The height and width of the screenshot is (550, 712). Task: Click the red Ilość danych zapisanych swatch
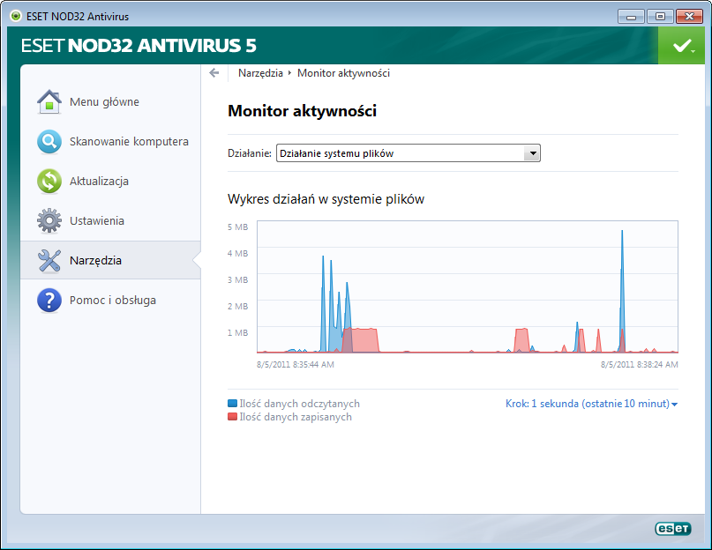[x=233, y=417]
